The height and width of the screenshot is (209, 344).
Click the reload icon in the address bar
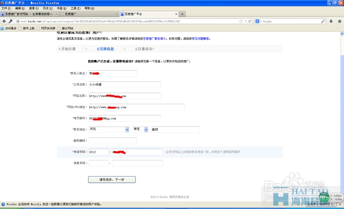(x=249, y=22)
